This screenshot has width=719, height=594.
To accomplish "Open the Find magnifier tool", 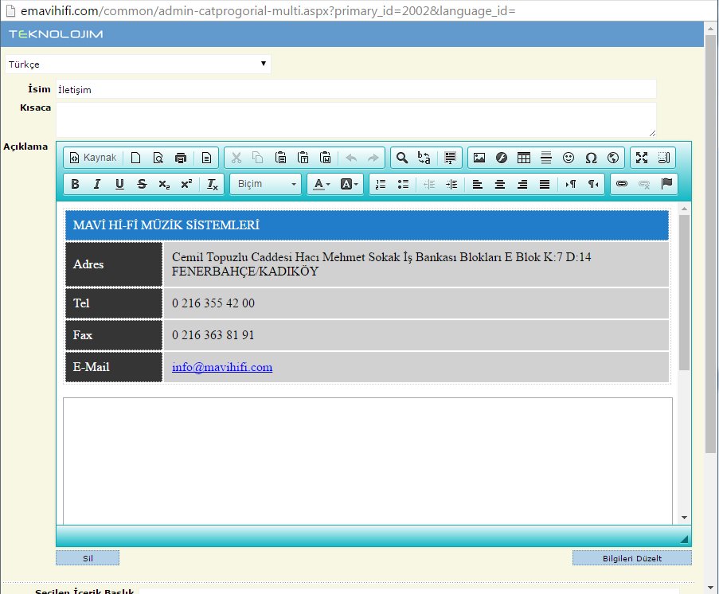I will pos(402,158).
